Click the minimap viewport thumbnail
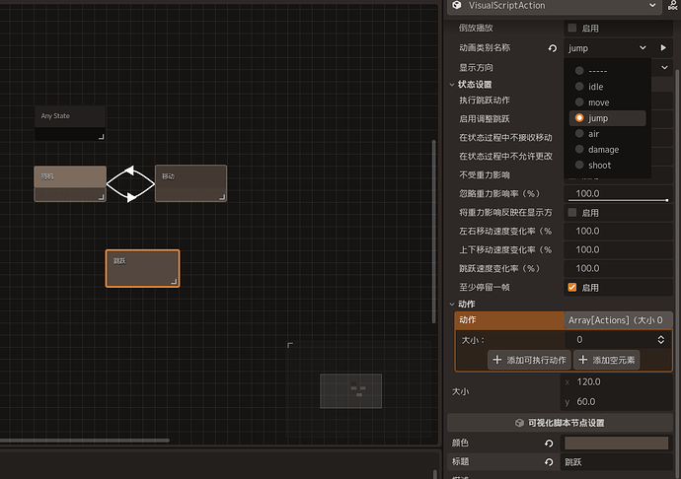Image resolution: width=681 pixels, height=479 pixels. [351, 391]
